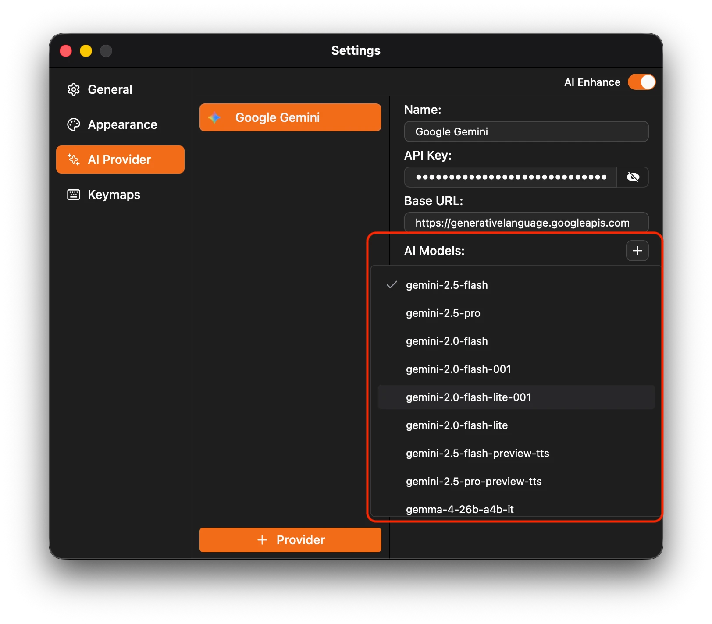Viewport: 712px width, 624px height.
Task: Click the Google Gemini logo icon
Action: [x=214, y=117]
